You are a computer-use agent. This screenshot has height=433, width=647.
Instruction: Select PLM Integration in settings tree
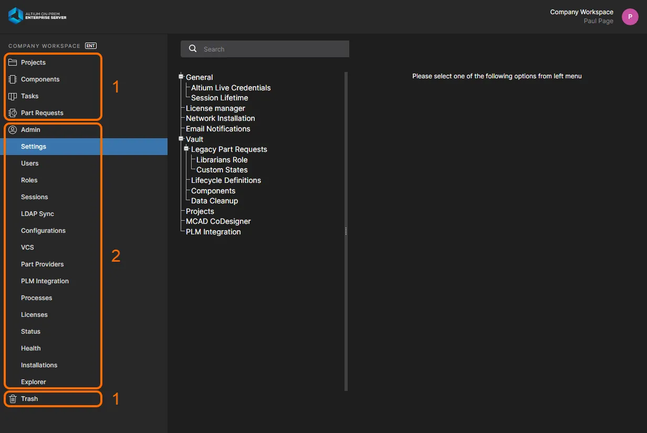213,232
